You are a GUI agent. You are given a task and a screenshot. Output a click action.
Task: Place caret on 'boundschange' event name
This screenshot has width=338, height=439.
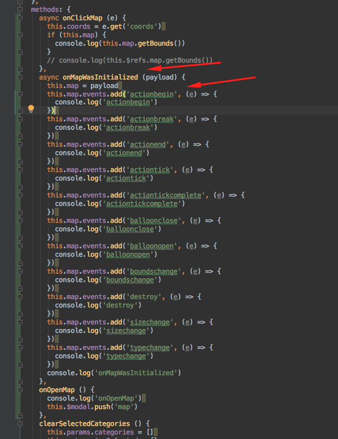pyautogui.click(x=154, y=271)
